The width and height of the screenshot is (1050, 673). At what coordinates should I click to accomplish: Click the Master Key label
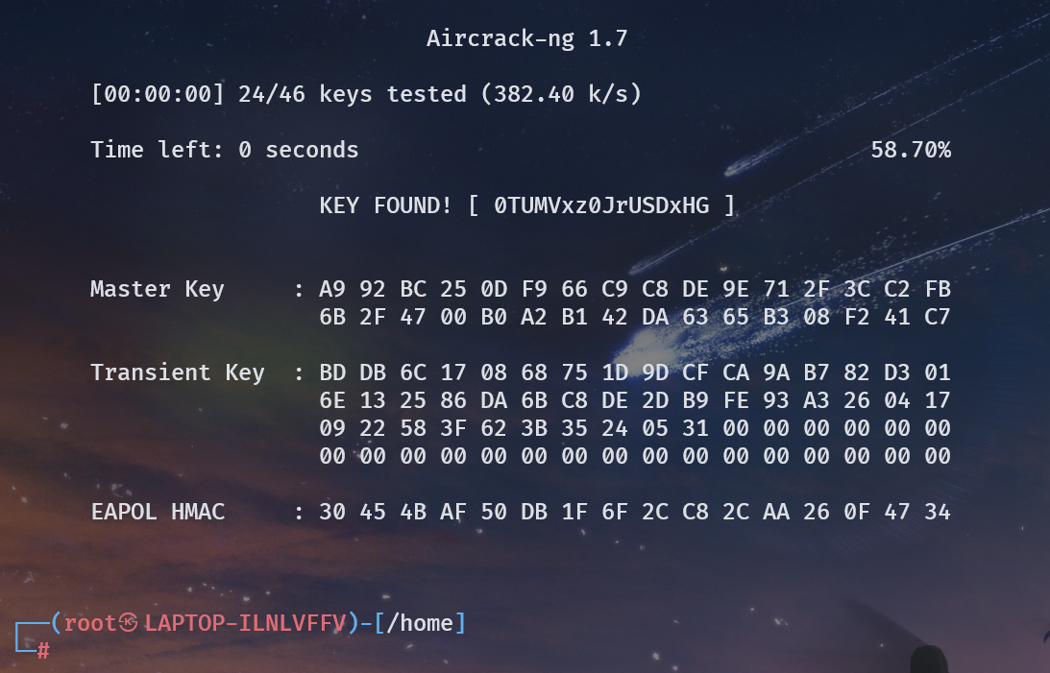pos(158,290)
